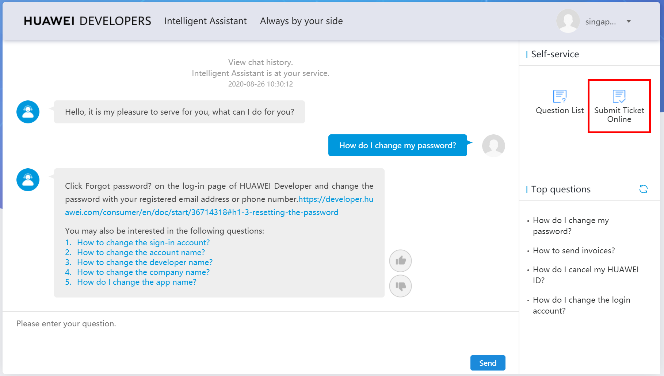Send the typed question

point(488,363)
